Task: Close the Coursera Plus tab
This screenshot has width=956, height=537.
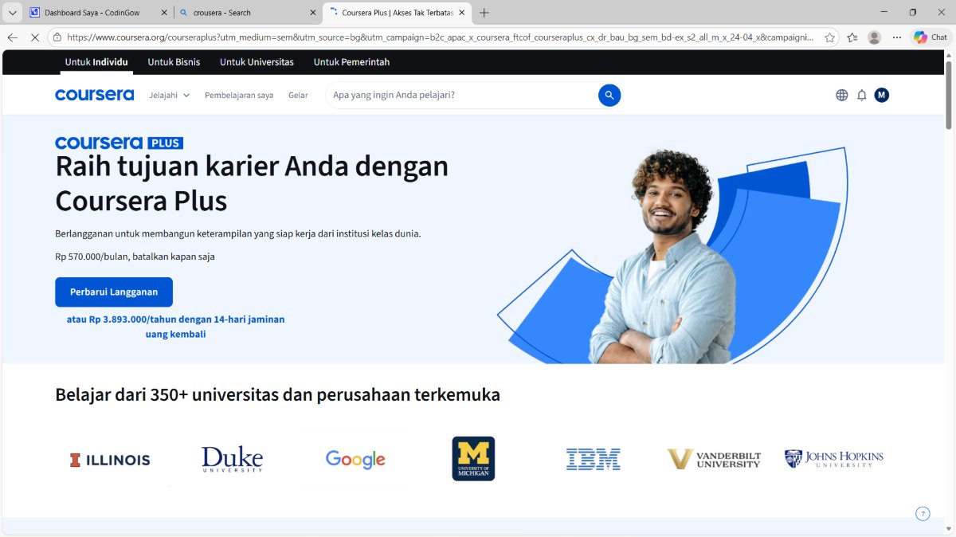Action: 461,13
